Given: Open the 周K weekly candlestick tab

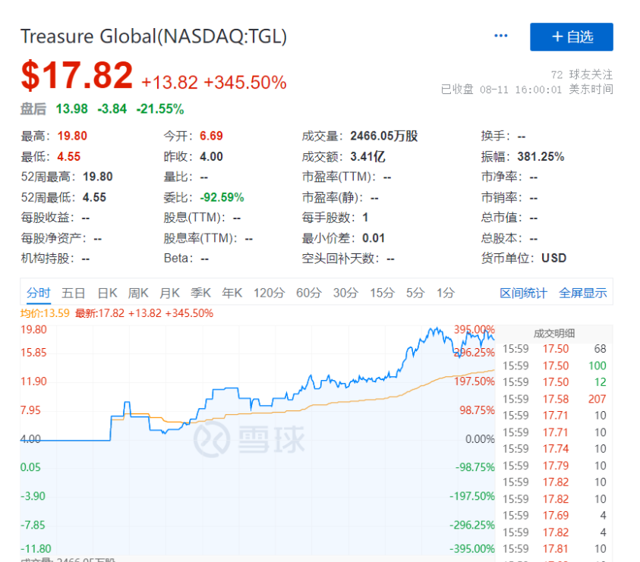Looking at the screenshot, I should point(138,293).
